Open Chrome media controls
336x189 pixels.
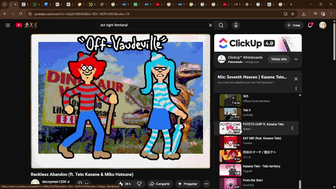[x=315, y=14]
